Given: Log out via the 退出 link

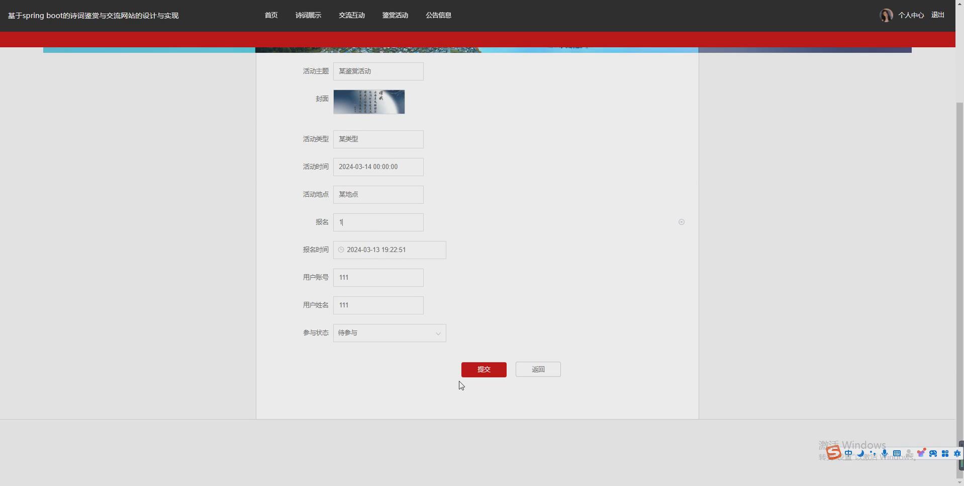Looking at the screenshot, I should [x=938, y=15].
